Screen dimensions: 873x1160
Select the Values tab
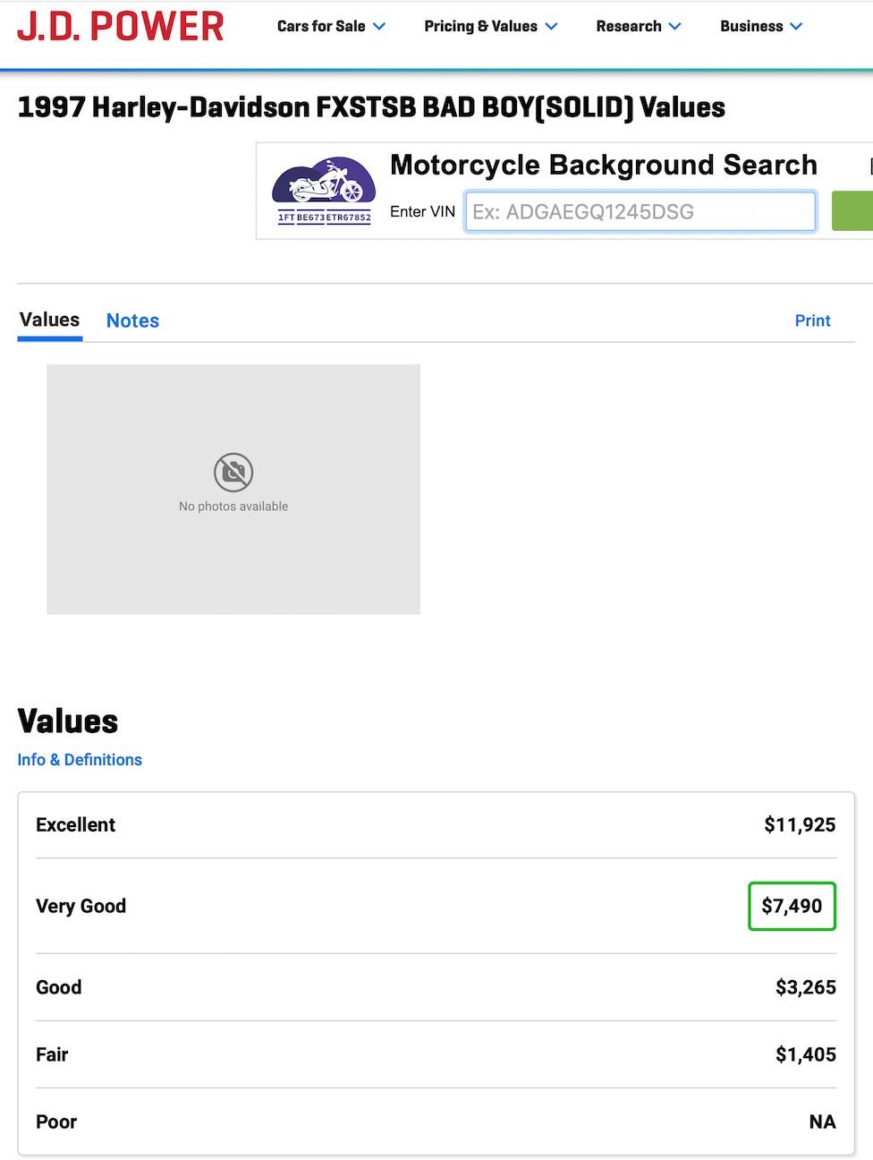point(50,320)
